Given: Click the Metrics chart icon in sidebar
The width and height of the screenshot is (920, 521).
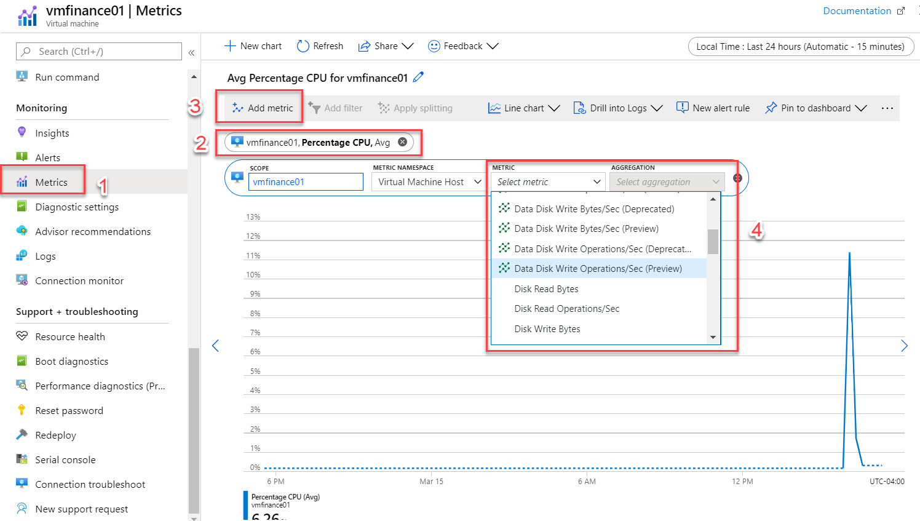Looking at the screenshot, I should (x=22, y=182).
